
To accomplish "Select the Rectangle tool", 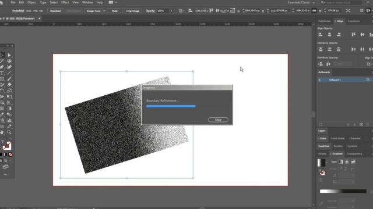I will pyautogui.click(x=2, y=79).
